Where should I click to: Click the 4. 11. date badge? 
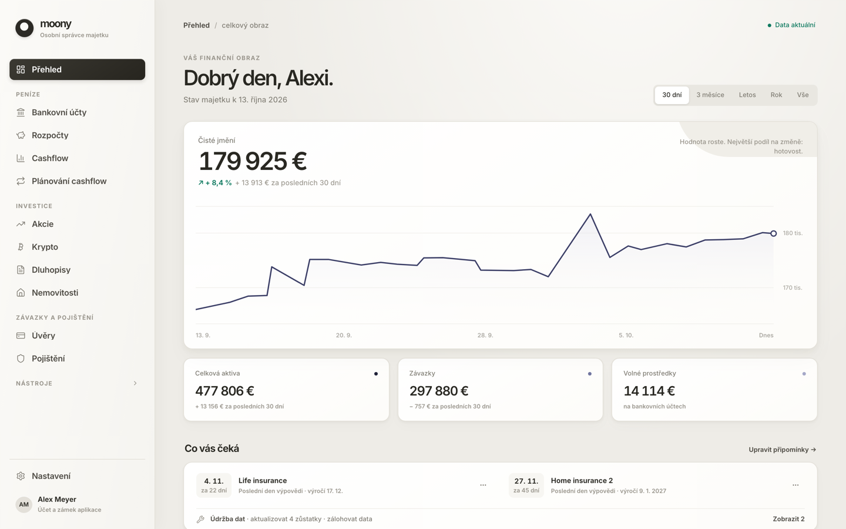[x=214, y=486]
